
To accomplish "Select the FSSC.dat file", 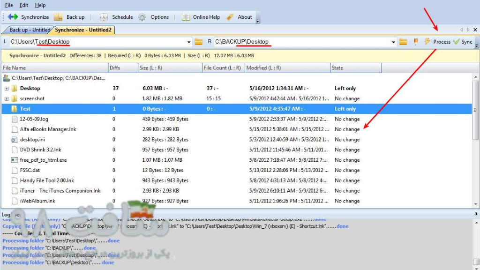I will click(30, 170).
